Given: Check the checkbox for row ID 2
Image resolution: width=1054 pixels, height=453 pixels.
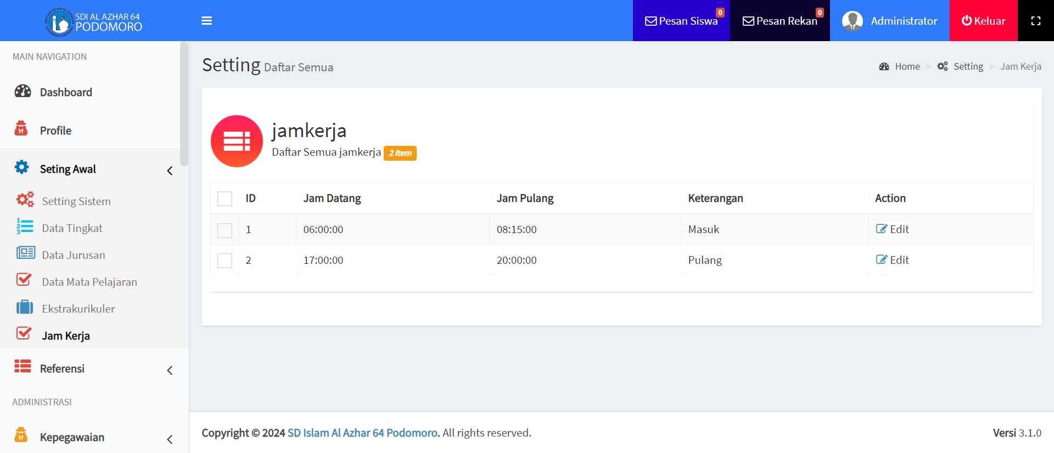Looking at the screenshot, I should coord(225,261).
